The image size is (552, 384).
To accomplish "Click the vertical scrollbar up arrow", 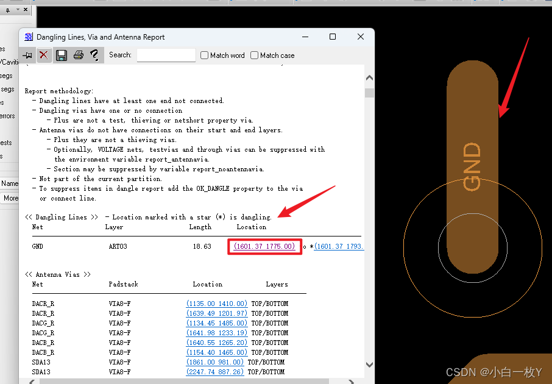I will 369,78.
